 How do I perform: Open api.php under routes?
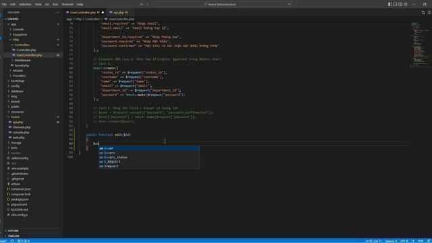point(18,122)
